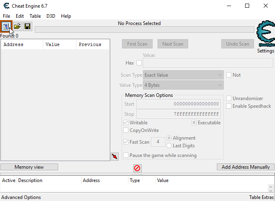275x201 pixels.
Task: Toggle the Hex checkbox
Action: 139,63
